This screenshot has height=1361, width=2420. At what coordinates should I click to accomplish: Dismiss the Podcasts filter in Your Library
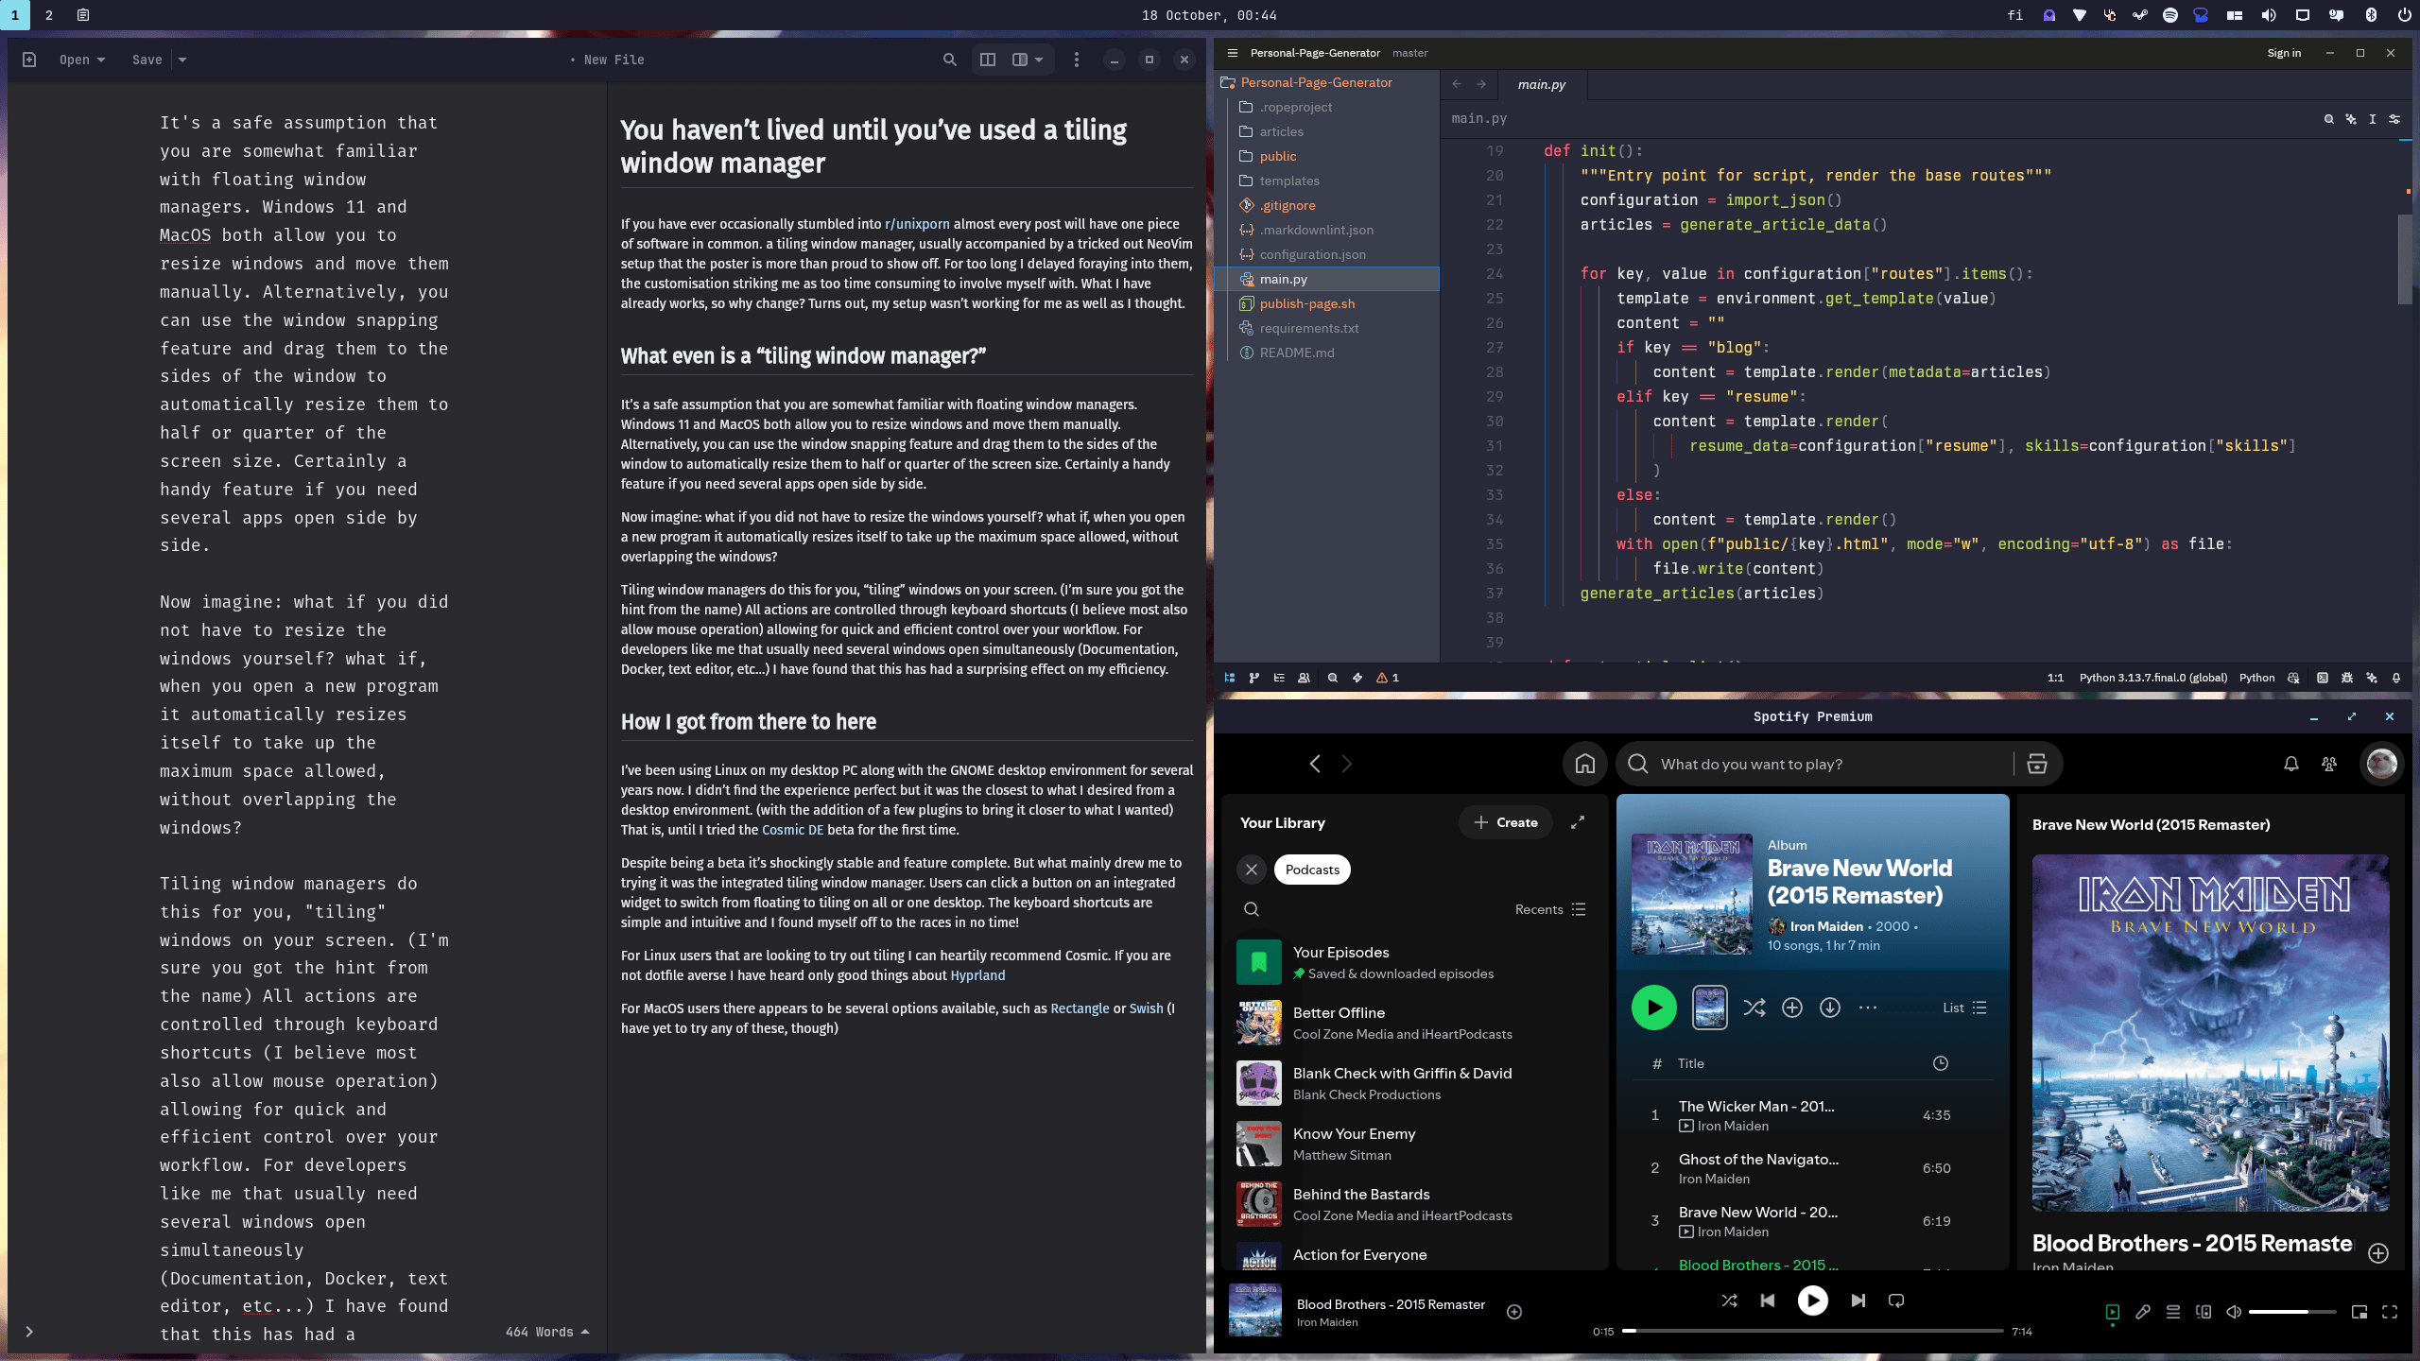1252,869
